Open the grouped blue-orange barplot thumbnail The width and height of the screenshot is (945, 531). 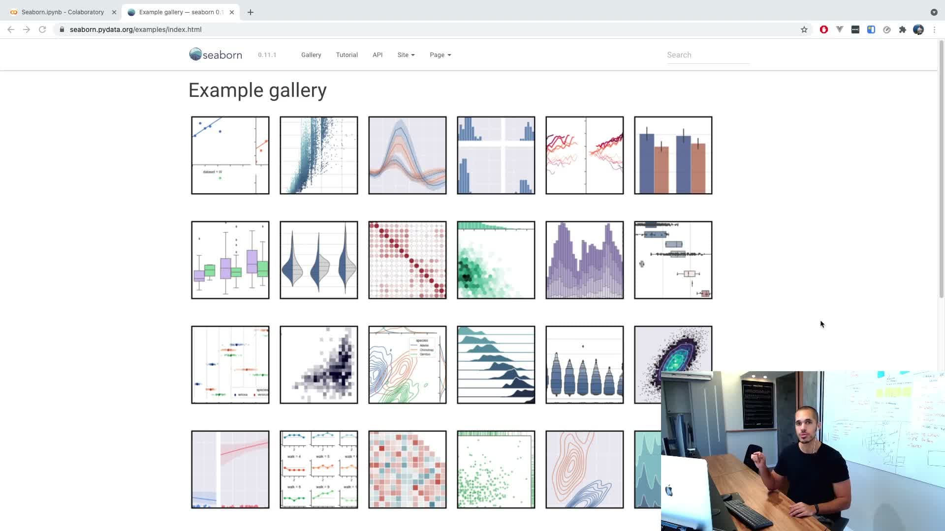[x=673, y=155]
